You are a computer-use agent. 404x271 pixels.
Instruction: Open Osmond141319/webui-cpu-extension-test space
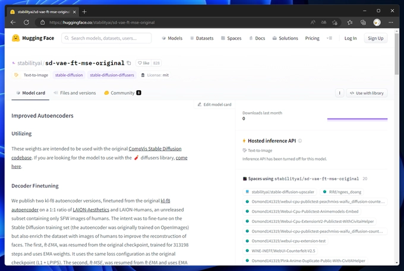pyautogui.click(x=286, y=241)
